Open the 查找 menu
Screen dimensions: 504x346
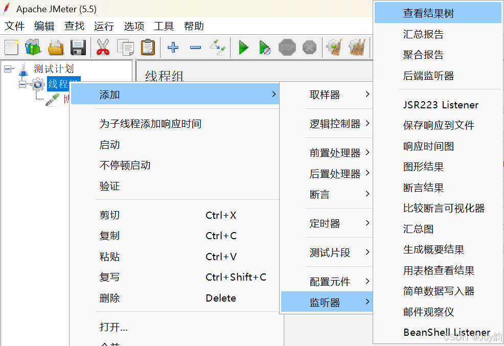[74, 26]
